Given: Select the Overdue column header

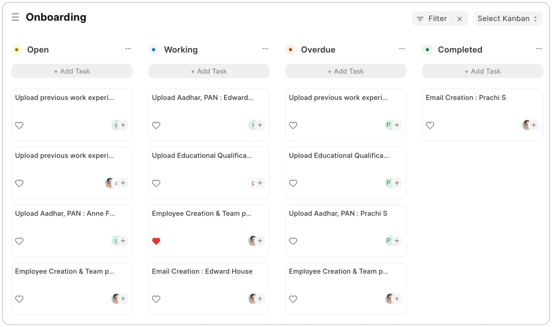Looking at the screenshot, I should [318, 50].
